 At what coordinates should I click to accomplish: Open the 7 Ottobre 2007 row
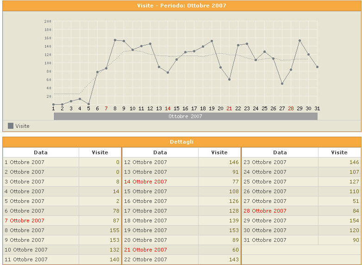pos(27,221)
